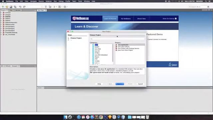Open the File menu

point(17,1)
